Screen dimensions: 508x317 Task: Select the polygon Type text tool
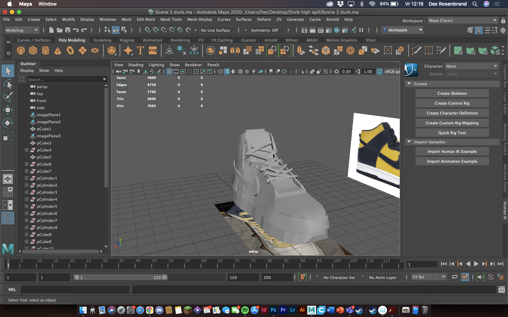coord(140,51)
